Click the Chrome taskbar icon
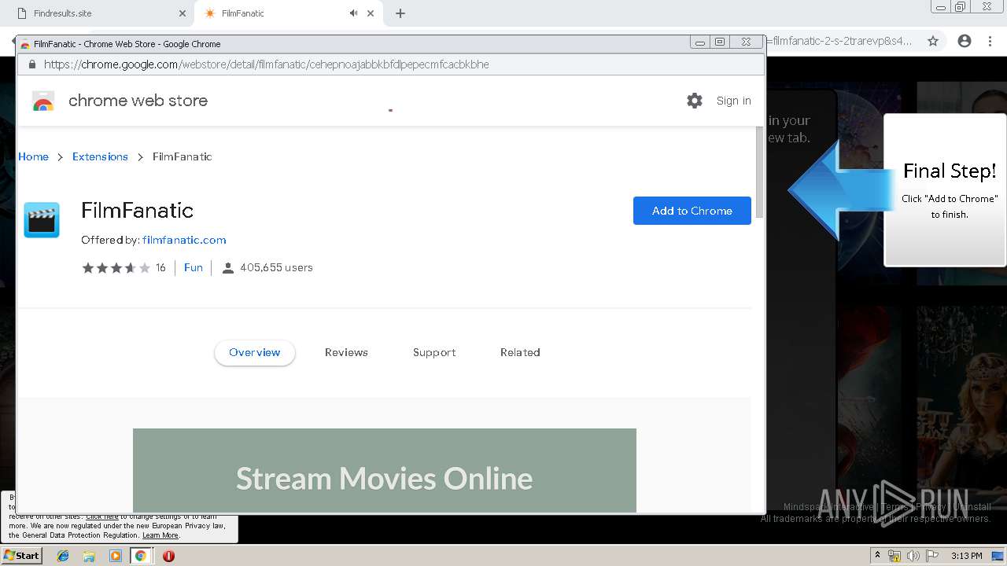This screenshot has width=1007, height=566. click(141, 556)
